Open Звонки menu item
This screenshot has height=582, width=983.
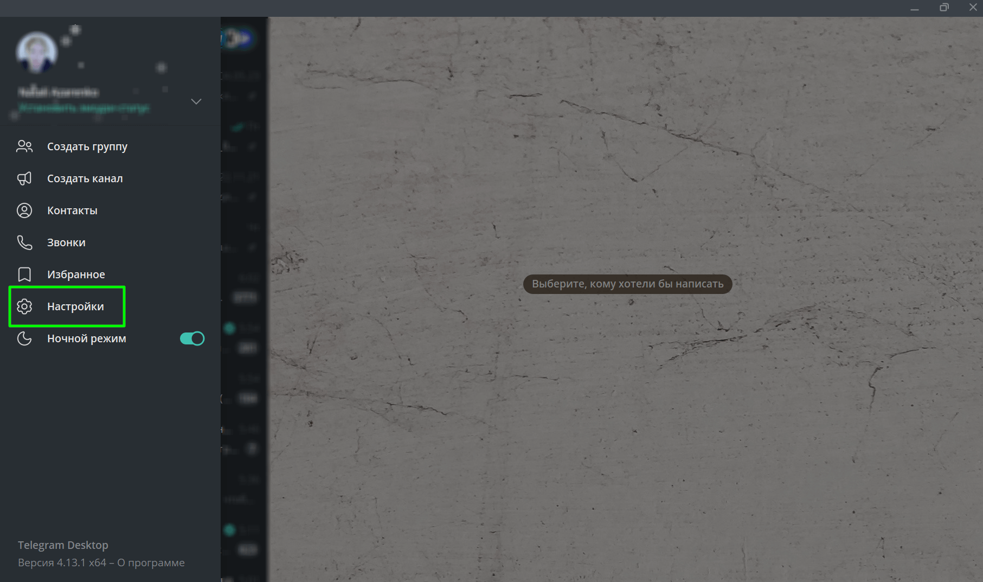pos(110,242)
